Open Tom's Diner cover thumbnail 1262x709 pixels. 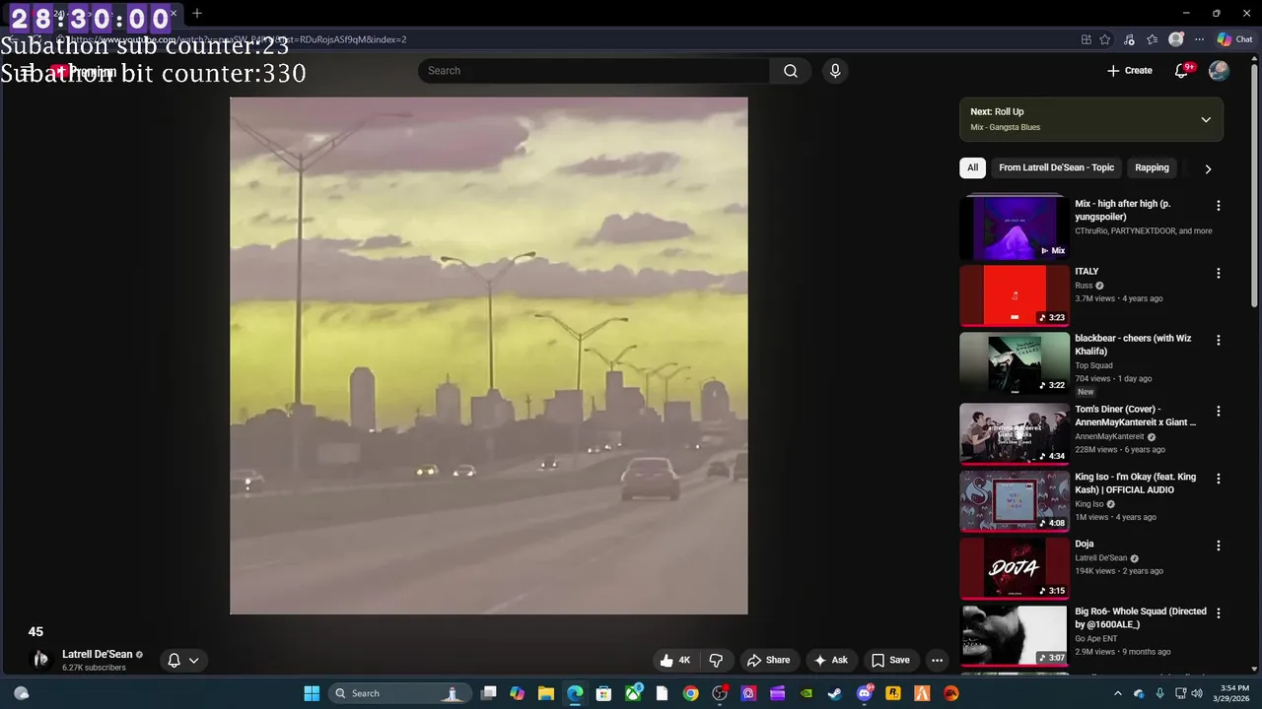(1015, 433)
